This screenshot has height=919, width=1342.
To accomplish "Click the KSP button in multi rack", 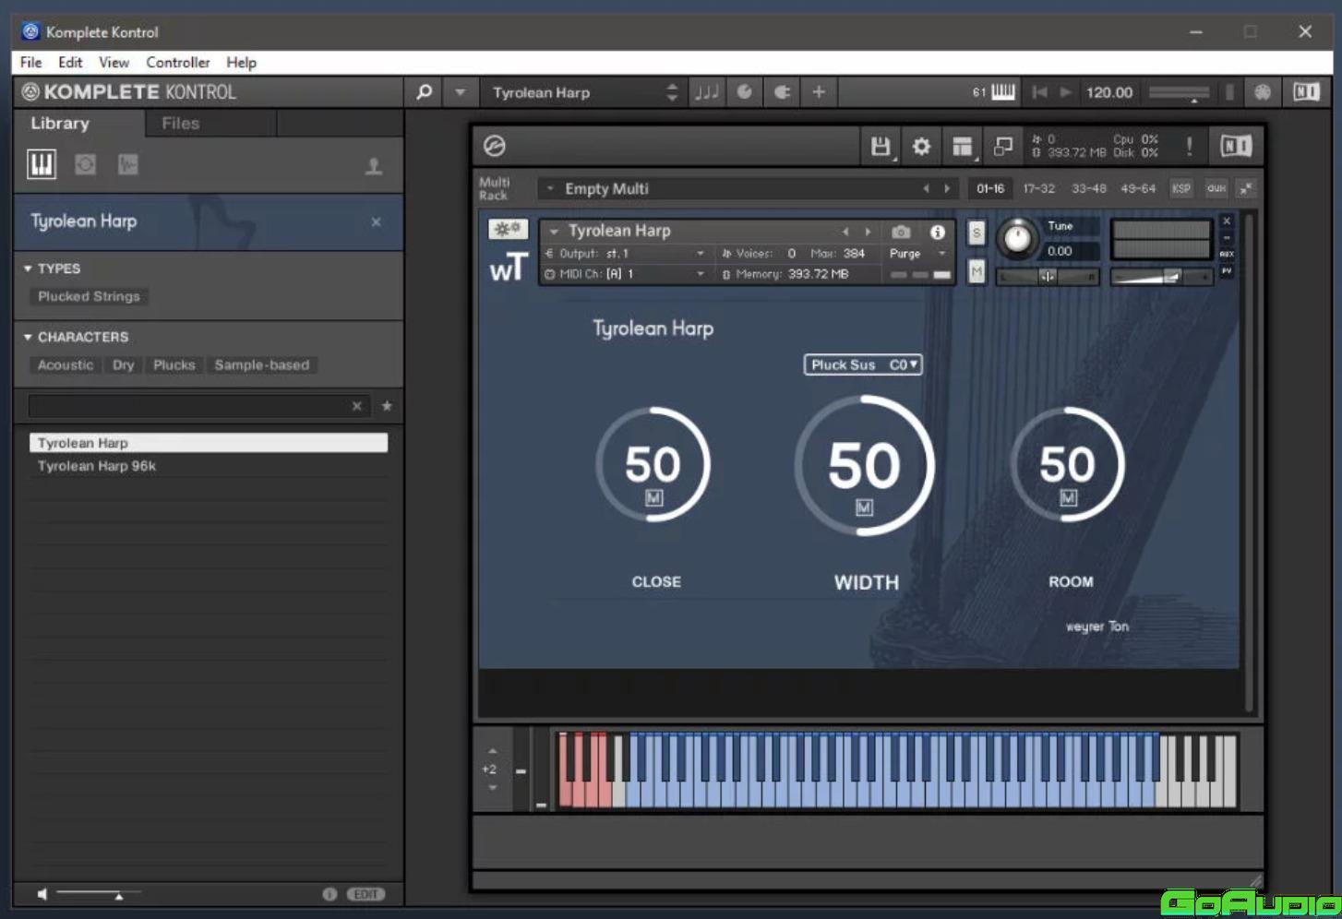I will (x=1181, y=188).
